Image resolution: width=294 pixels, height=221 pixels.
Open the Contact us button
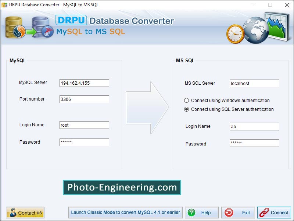[25, 213]
